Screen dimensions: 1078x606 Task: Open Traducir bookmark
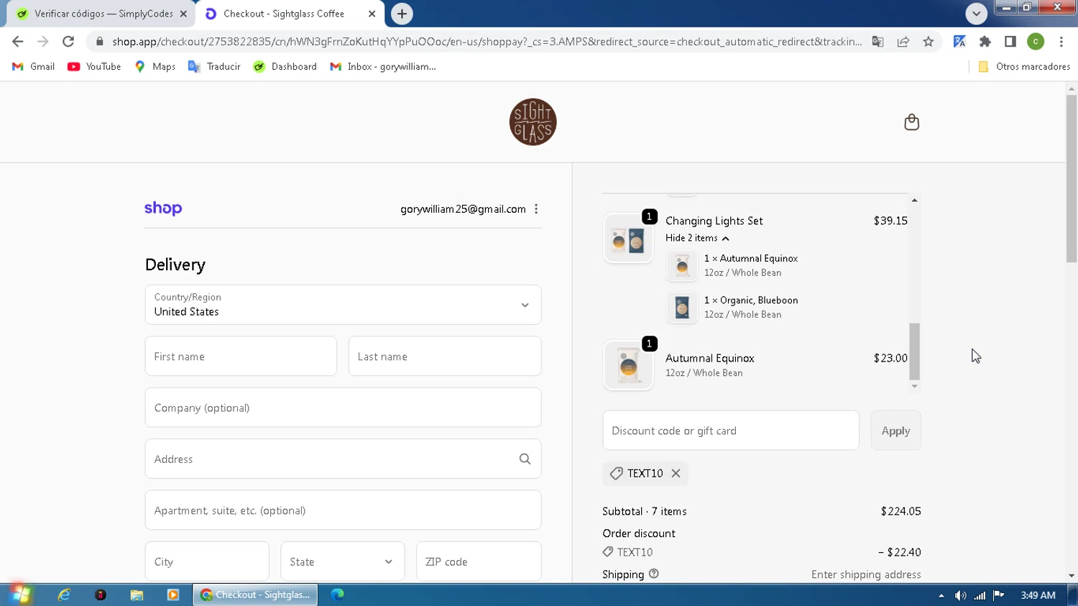[x=214, y=66]
